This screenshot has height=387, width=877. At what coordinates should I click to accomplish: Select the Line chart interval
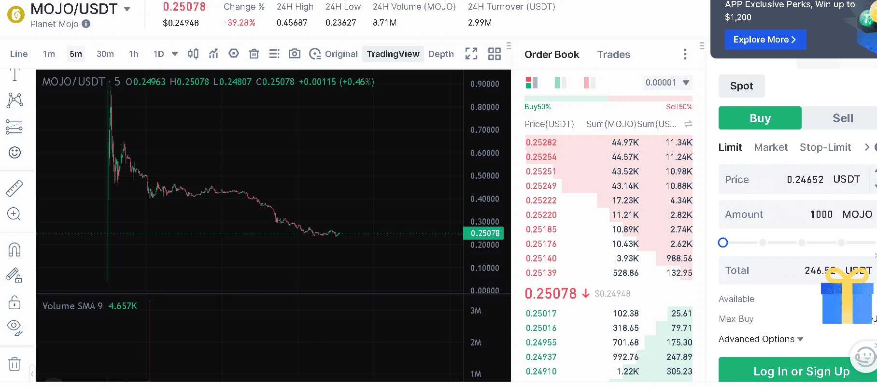(19, 54)
